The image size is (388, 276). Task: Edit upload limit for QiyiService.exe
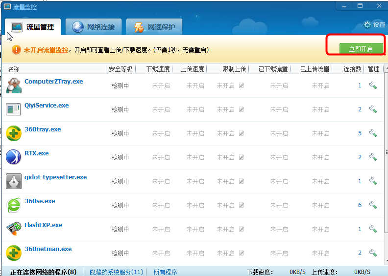[242, 109]
